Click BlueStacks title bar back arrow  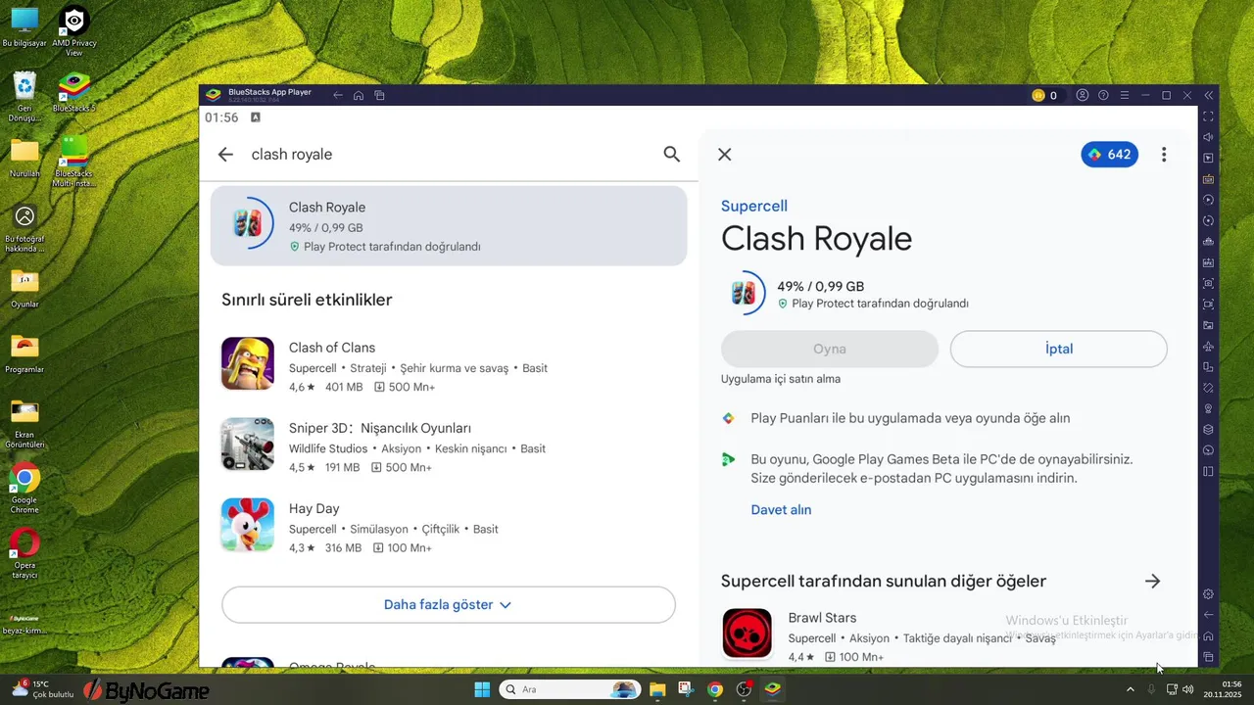click(338, 95)
